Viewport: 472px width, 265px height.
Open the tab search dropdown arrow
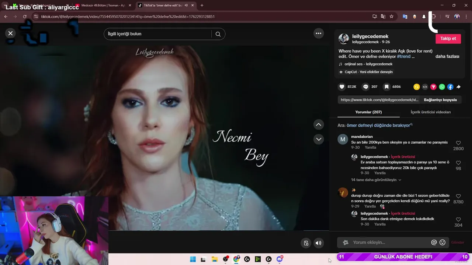pos(5,5)
